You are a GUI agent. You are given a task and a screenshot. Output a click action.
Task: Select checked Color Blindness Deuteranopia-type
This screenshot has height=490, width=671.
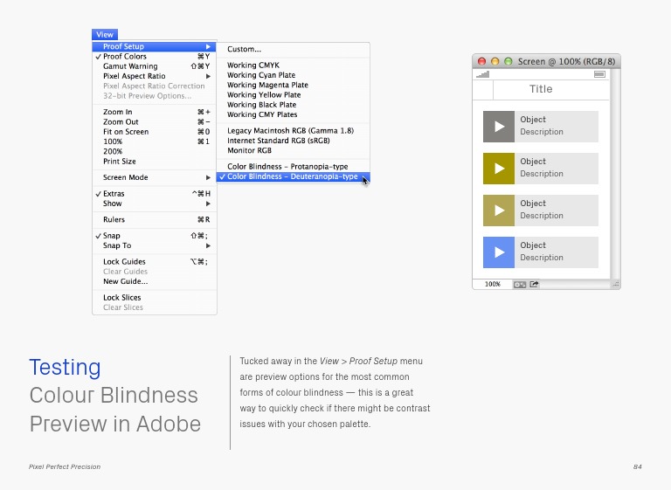293,176
